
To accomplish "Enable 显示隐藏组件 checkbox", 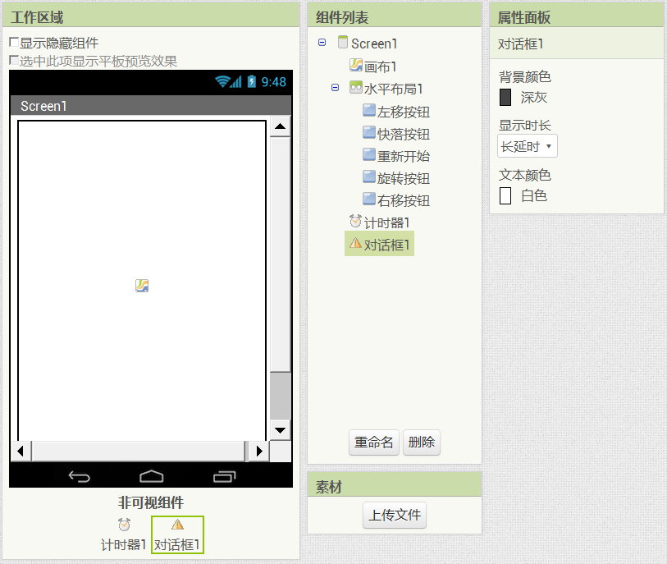I will (x=14, y=43).
